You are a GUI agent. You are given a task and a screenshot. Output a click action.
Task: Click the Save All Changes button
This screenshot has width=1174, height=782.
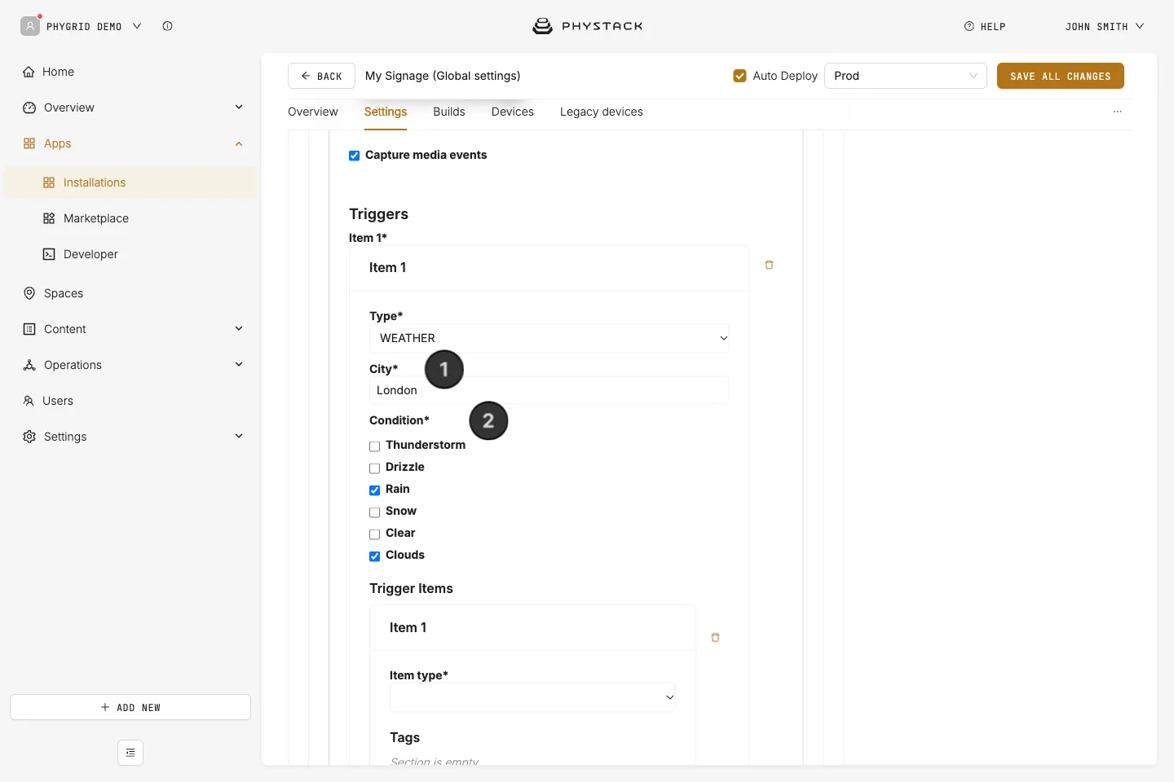tap(1061, 76)
